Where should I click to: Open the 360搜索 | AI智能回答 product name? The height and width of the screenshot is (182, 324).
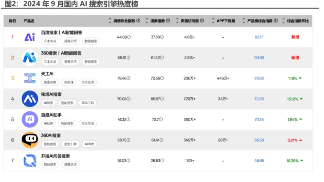(61, 53)
